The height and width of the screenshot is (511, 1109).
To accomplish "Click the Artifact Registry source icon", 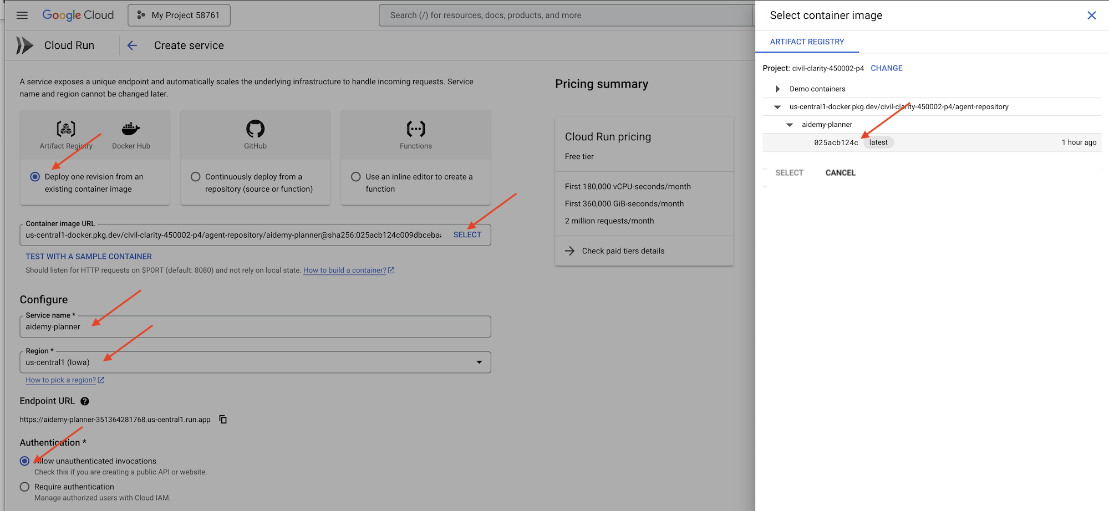I will click(66, 129).
